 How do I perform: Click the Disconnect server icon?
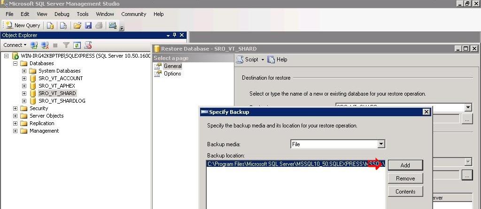(45, 45)
